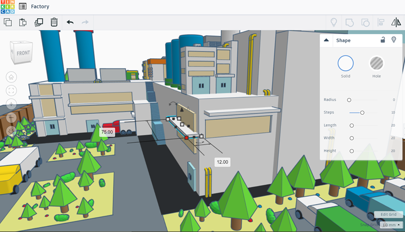Click the Radius value 0
Viewport: 405px width, 232px height.
(x=394, y=100)
